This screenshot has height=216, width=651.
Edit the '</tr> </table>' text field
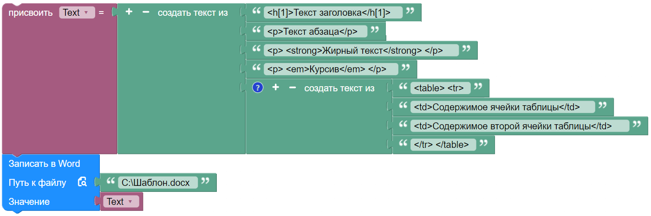[x=443, y=145]
